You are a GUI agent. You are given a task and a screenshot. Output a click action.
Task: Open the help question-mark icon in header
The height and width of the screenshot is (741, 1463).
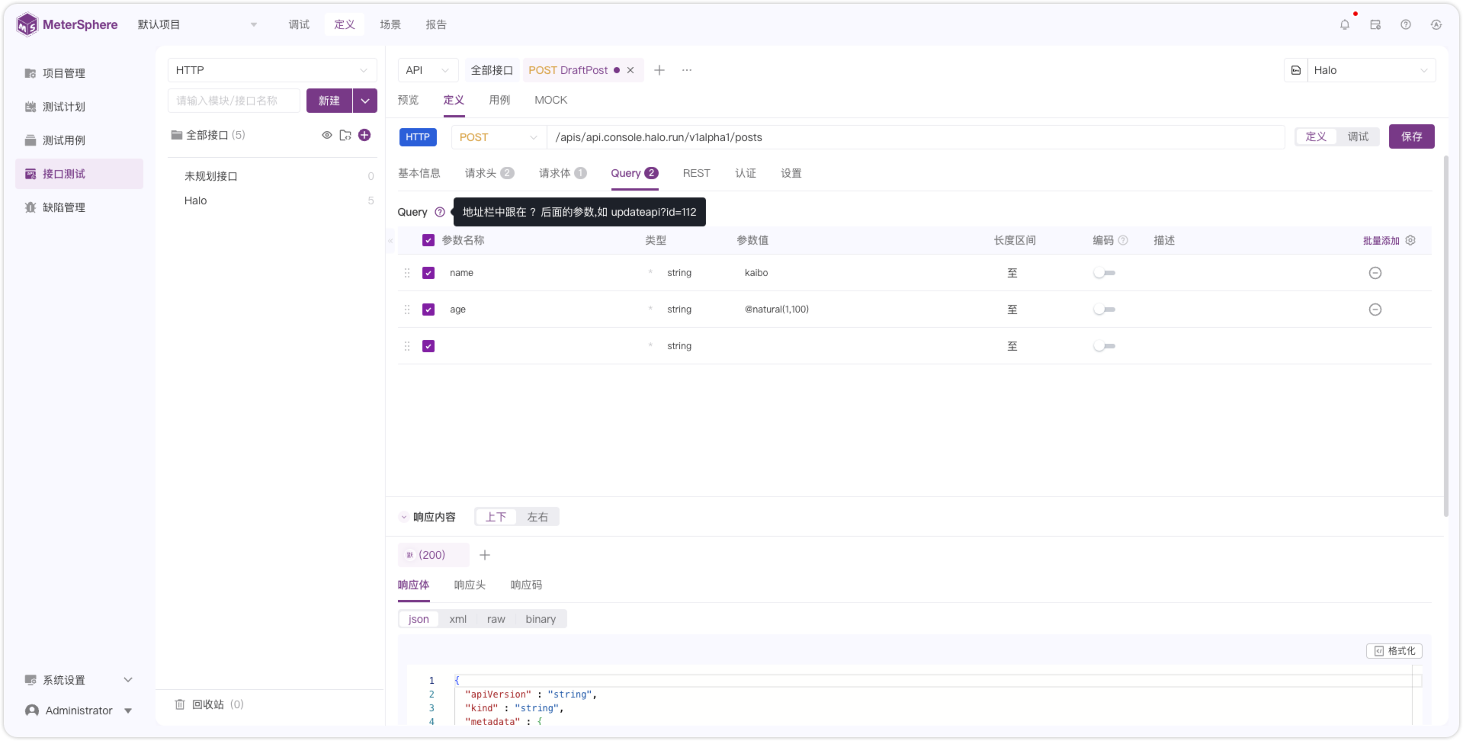[1406, 24]
